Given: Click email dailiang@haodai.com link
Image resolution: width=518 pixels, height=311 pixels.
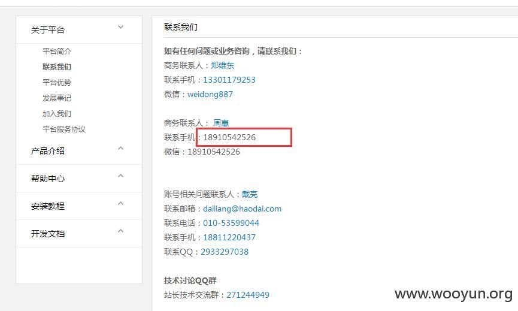Looking at the screenshot, I should pyautogui.click(x=242, y=209).
